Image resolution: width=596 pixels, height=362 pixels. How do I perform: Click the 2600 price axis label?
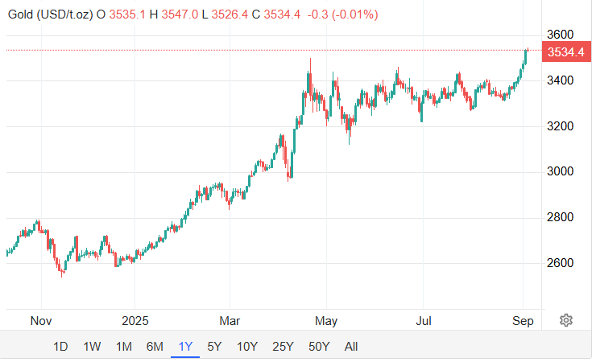tap(560, 264)
